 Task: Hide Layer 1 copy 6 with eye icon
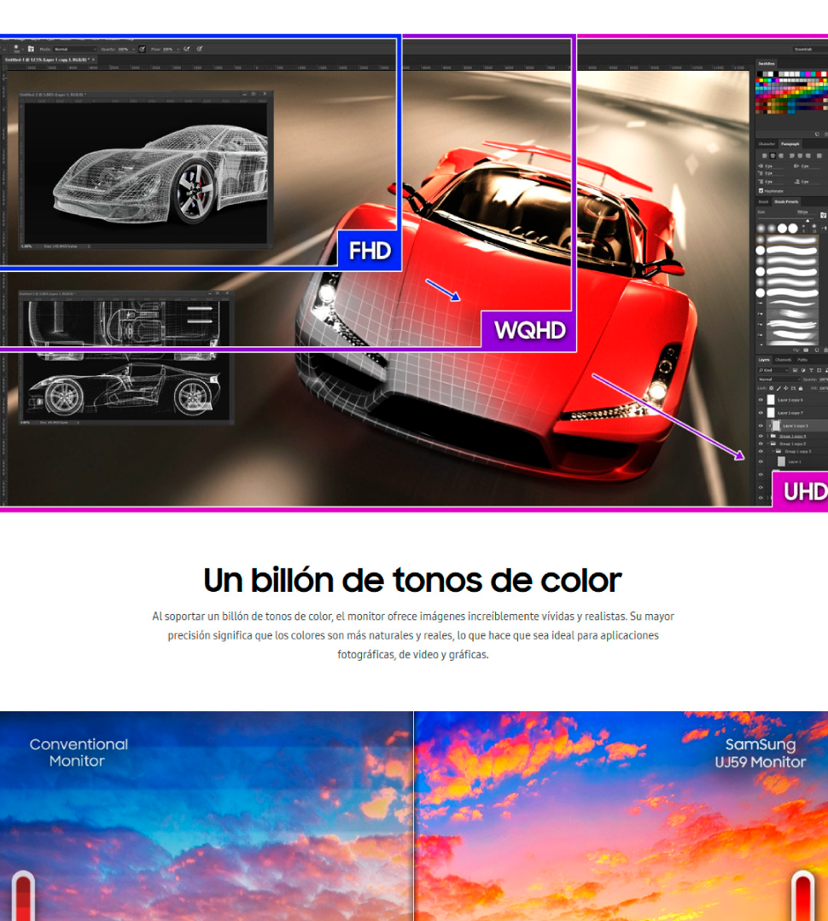(x=761, y=399)
